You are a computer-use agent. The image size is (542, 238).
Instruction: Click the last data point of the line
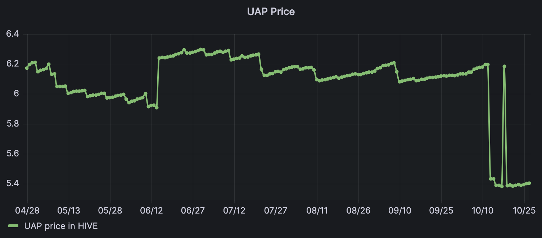coord(529,183)
